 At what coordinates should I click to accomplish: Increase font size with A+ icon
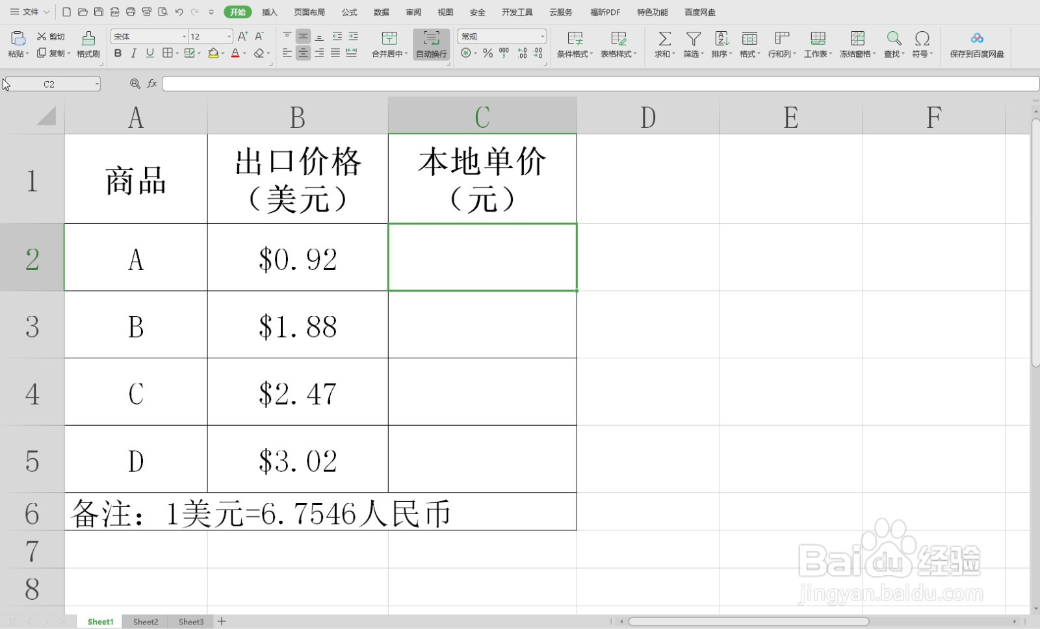coord(242,36)
